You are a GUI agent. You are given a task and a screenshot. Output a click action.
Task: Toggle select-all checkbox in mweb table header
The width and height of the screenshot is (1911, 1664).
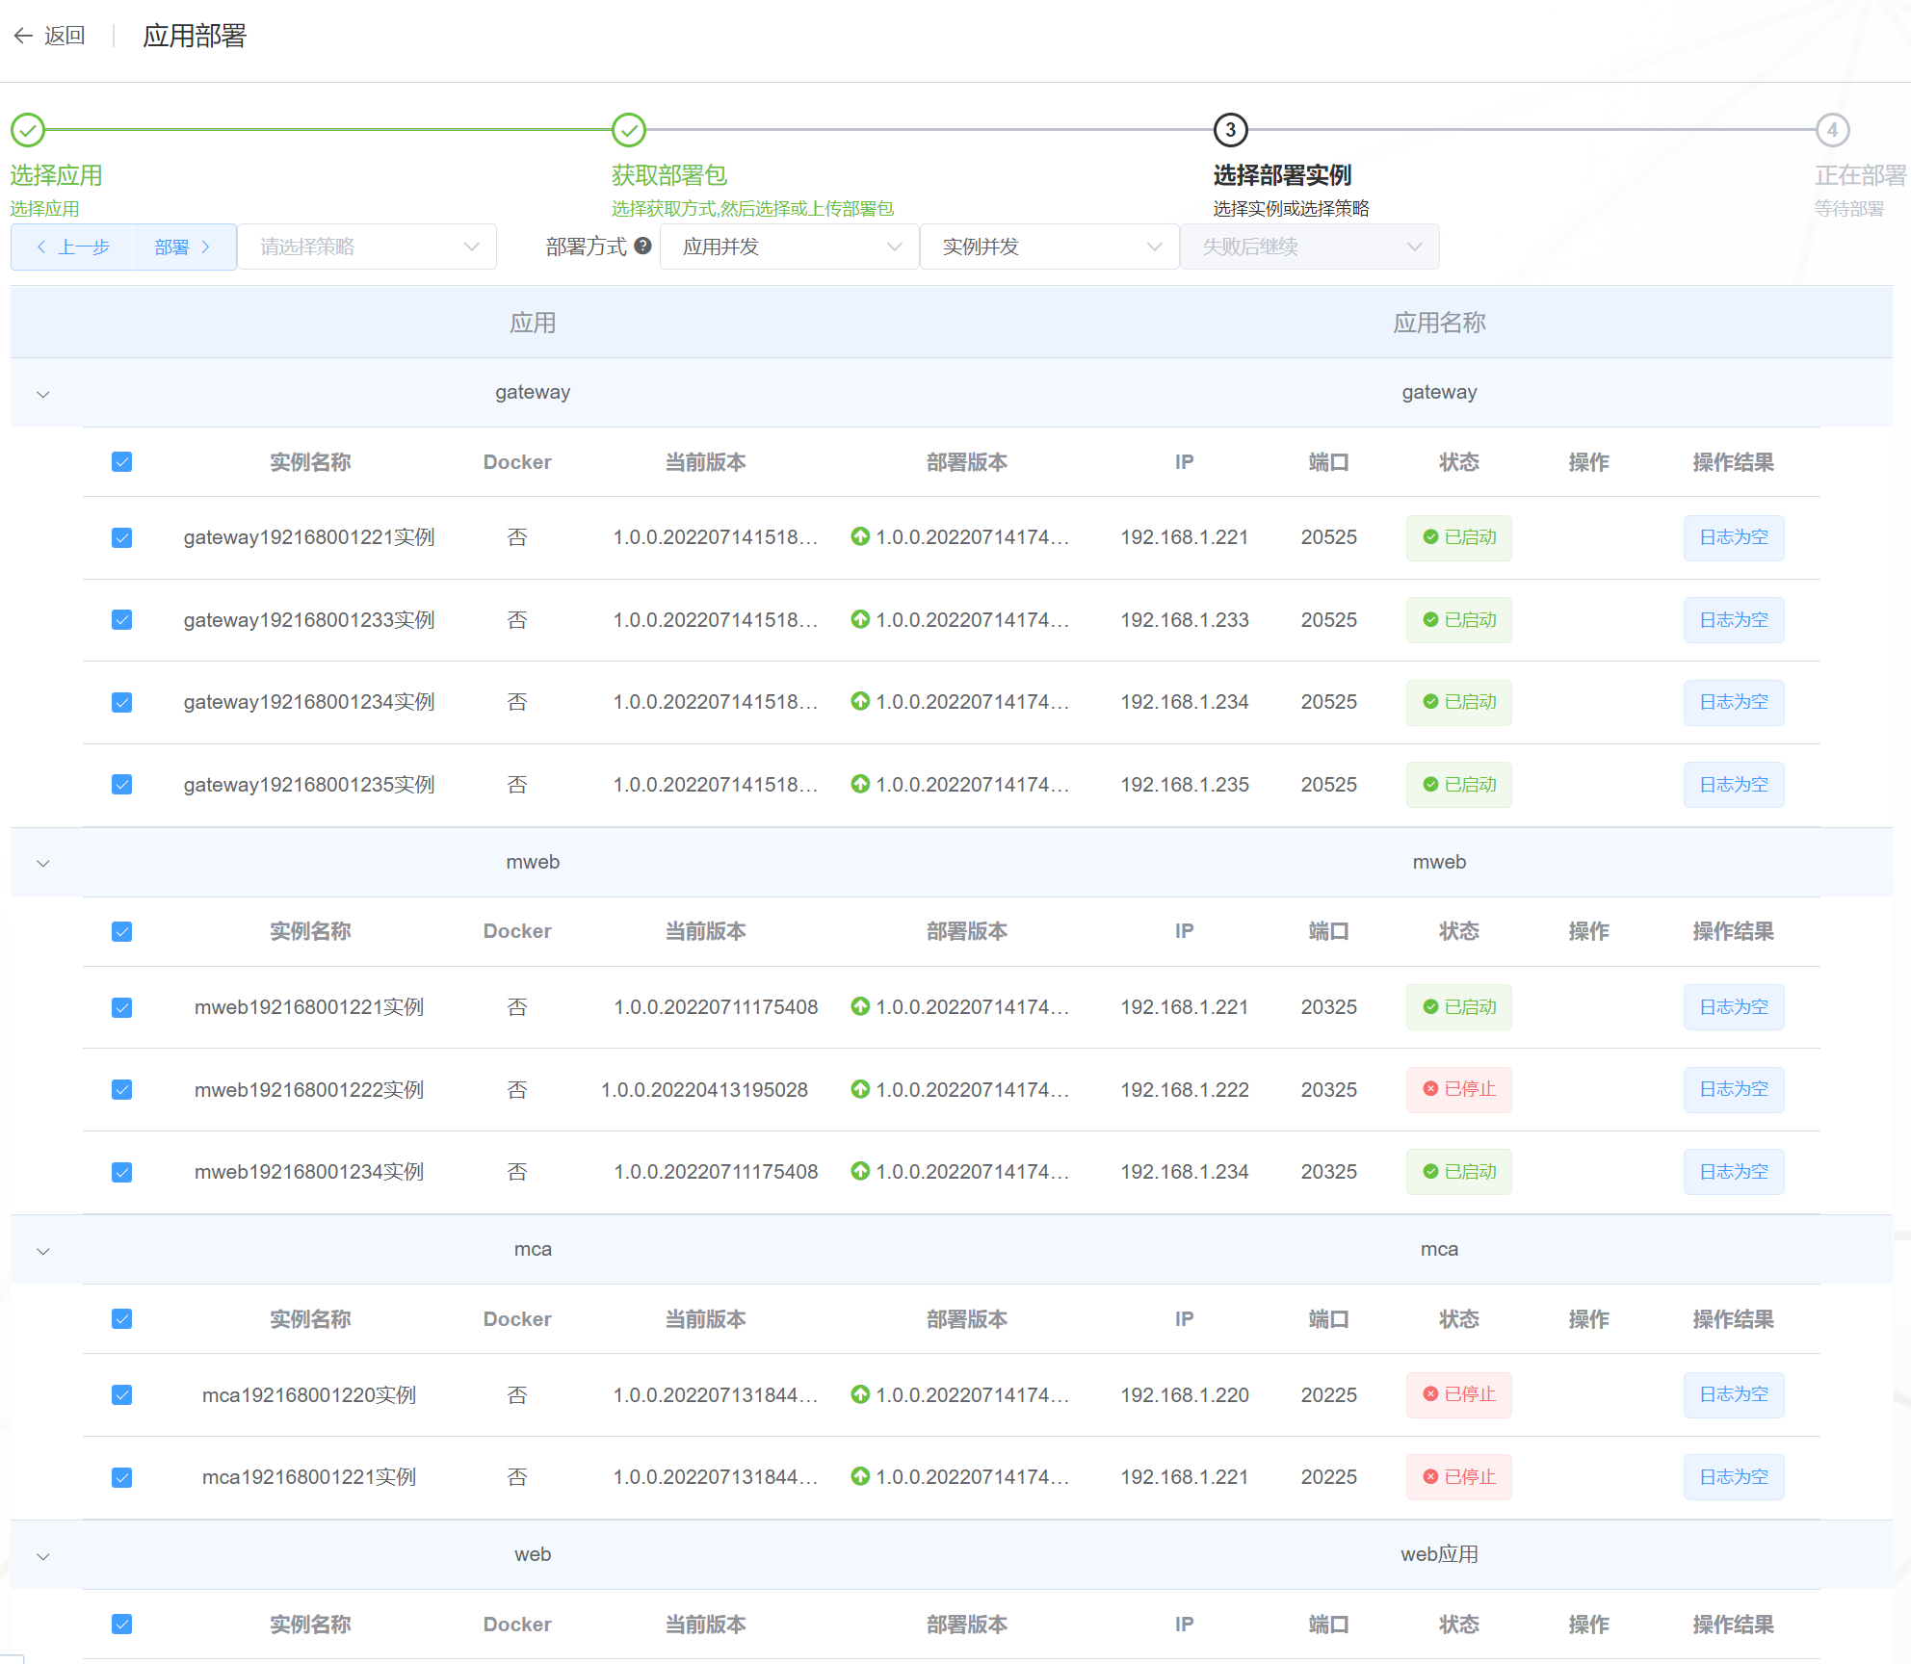click(121, 931)
